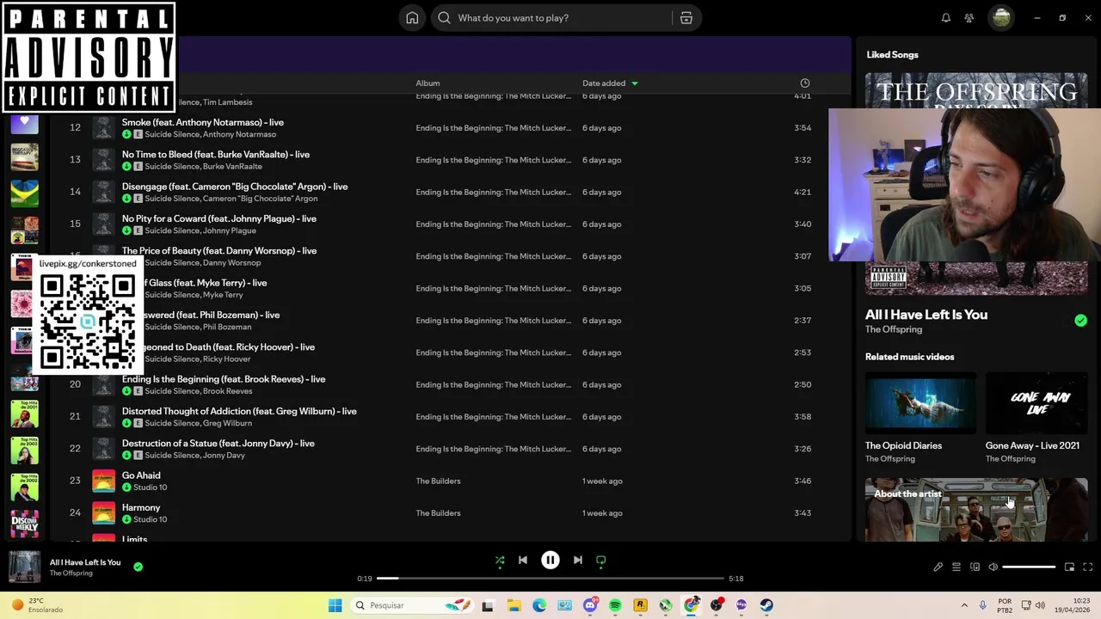1101x619 pixels.
Task: Mute the volume speaker icon
Action: pos(993,567)
